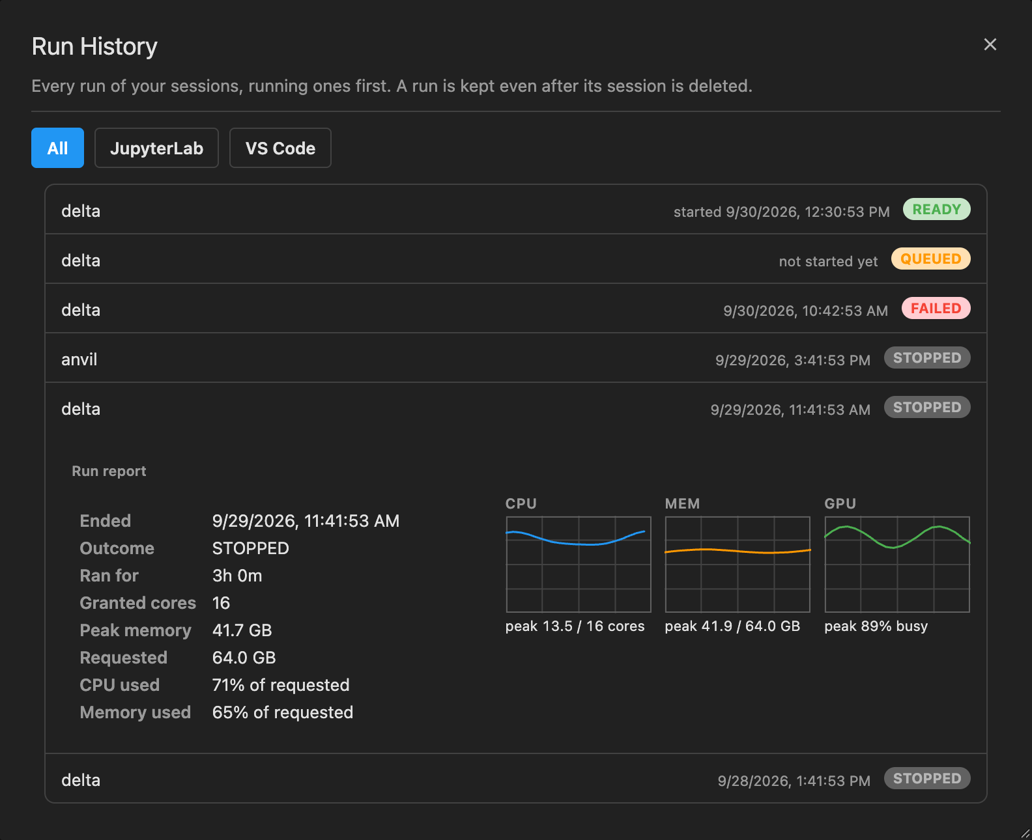The image size is (1032, 840).
Task: Open the CPU usage sparkline chart
Action: tap(579, 565)
